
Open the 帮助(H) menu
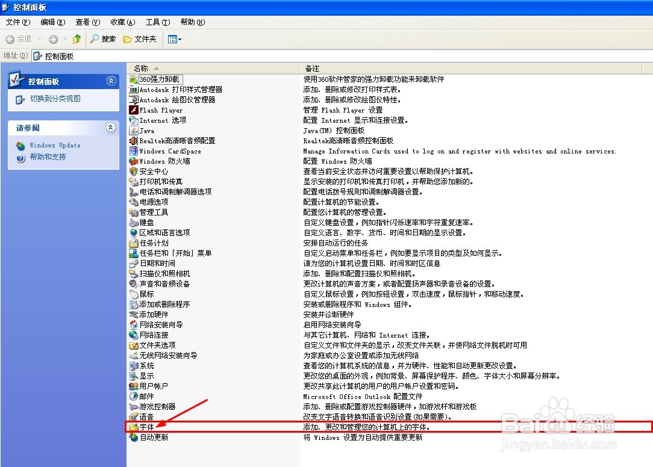193,22
